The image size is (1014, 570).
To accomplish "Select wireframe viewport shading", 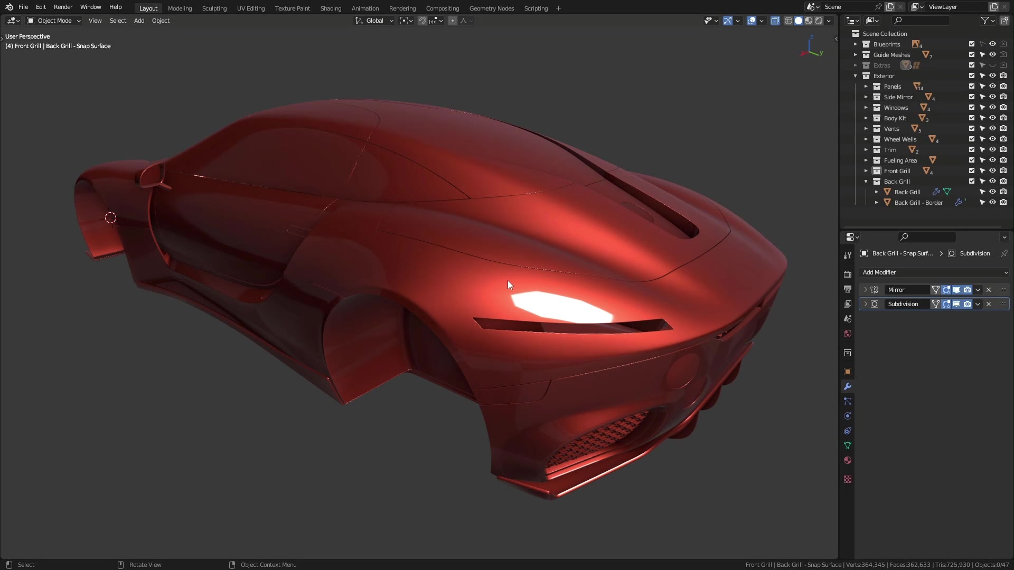I will click(x=788, y=21).
